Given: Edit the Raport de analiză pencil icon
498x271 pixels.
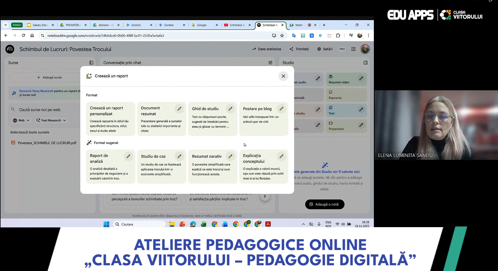Looking at the screenshot, I should 128,156.
